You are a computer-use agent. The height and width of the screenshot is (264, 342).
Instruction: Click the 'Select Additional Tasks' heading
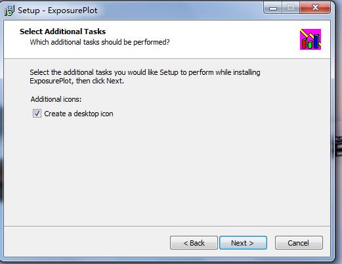pyautogui.click(x=62, y=32)
